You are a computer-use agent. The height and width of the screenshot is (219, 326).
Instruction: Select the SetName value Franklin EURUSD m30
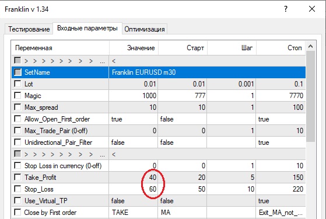point(207,72)
